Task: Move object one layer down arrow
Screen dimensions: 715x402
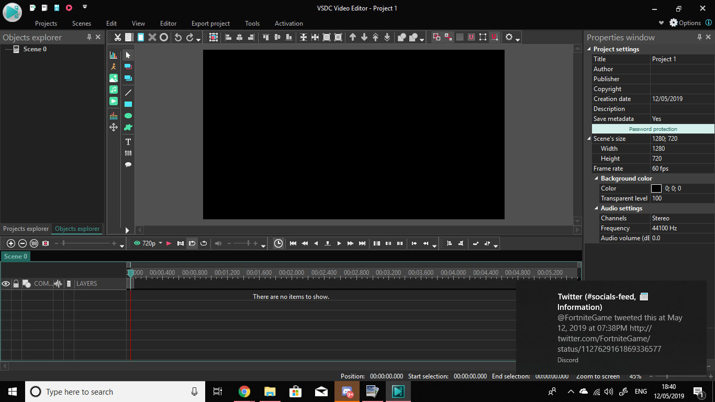Action: [x=364, y=37]
